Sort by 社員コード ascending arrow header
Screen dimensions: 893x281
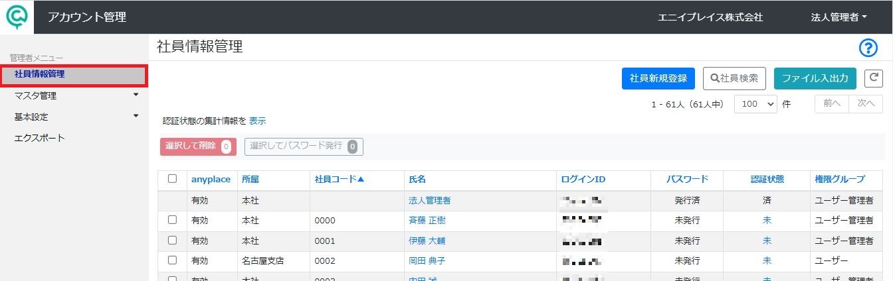tap(340, 179)
